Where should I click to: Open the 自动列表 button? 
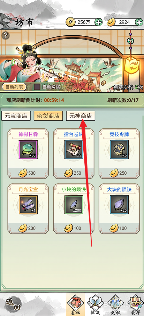click(14, 87)
